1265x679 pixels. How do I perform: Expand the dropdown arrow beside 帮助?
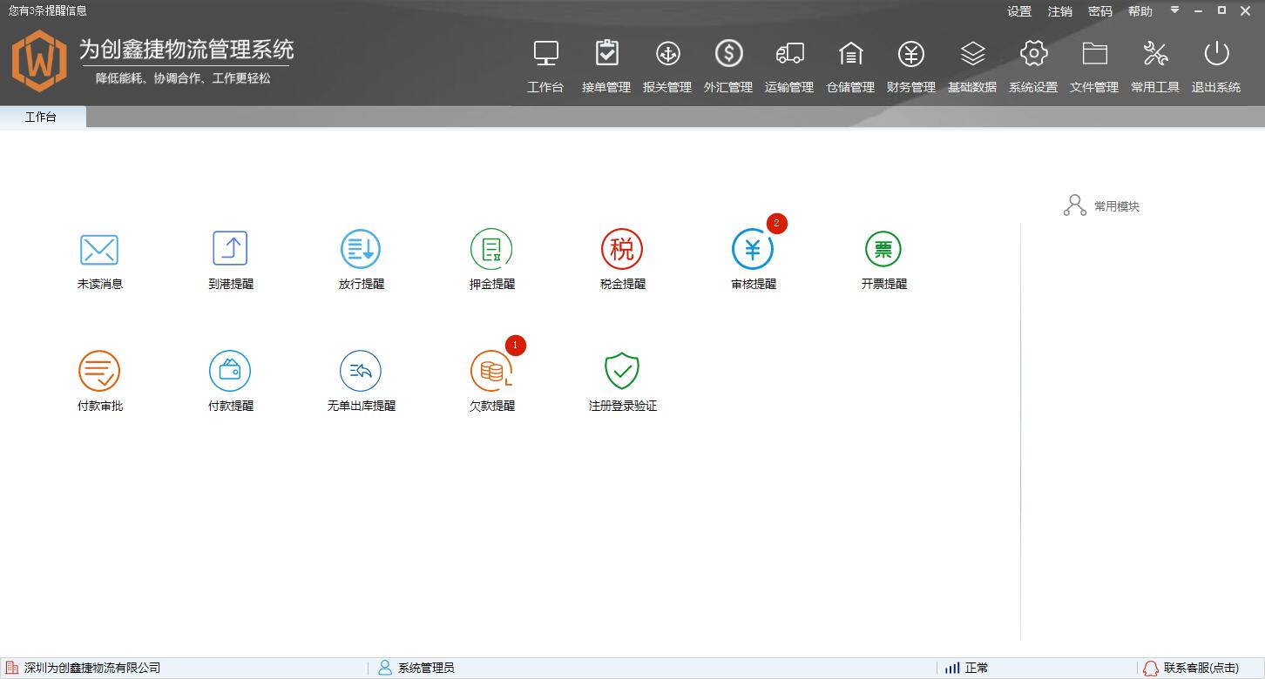tap(1174, 10)
